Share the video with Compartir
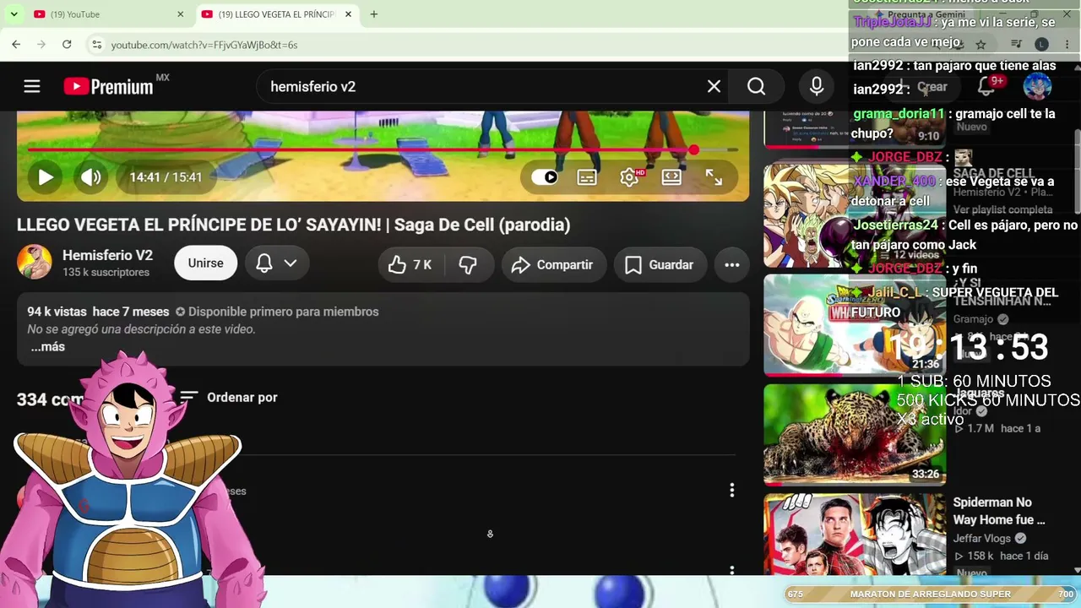Image resolution: width=1081 pixels, height=608 pixels. (x=553, y=264)
